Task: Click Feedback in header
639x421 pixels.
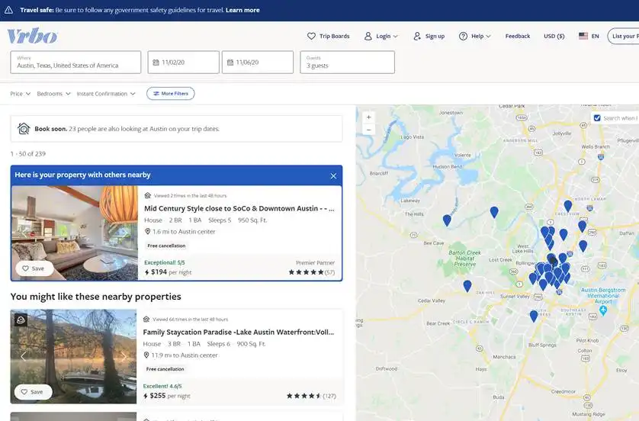Action: click(x=518, y=36)
